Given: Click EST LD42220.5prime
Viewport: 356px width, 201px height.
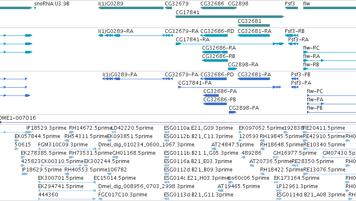Looking at the screenshot, I should coord(114,132).
